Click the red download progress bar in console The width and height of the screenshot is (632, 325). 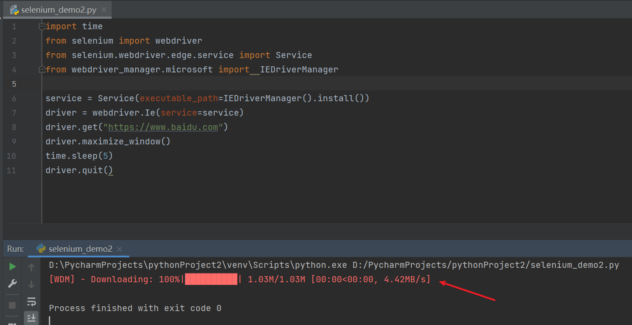[x=212, y=279]
